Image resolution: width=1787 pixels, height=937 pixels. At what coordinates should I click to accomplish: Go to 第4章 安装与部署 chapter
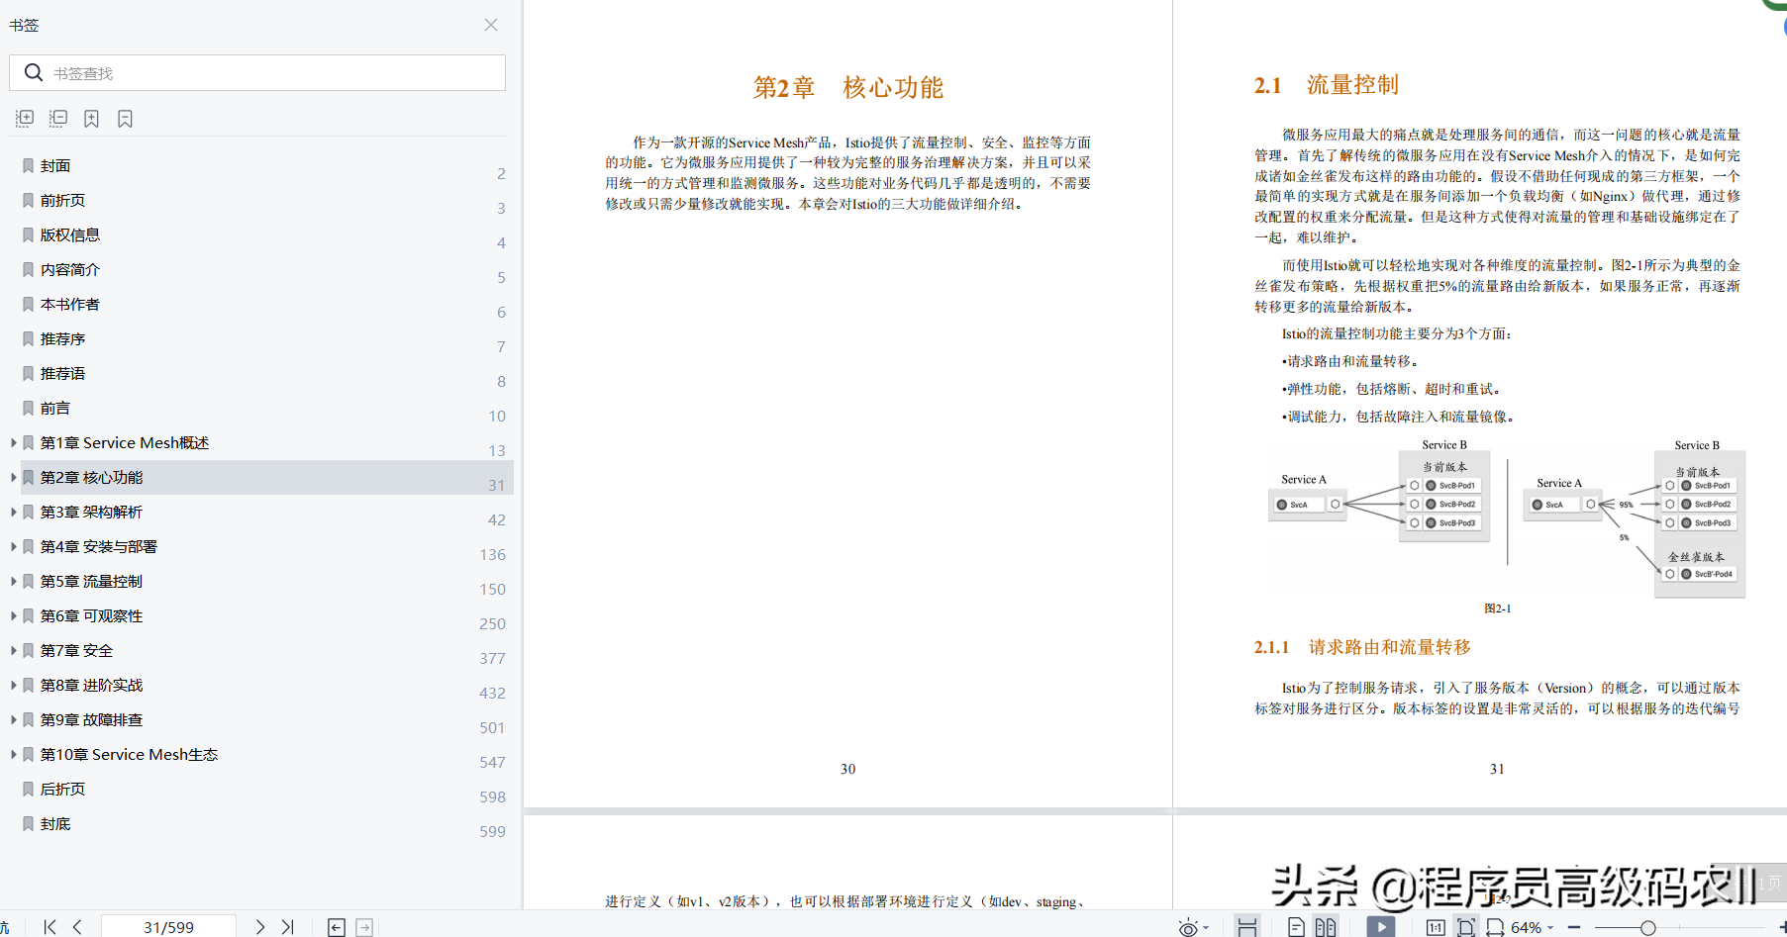pyautogui.click(x=99, y=546)
